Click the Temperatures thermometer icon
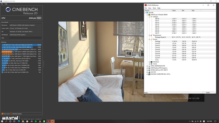 151,35
